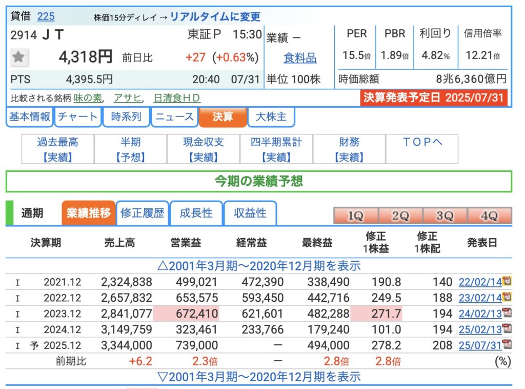This screenshot has width=525, height=389.
Task: Click the 1Q quarter button
Action: pos(356,216)
